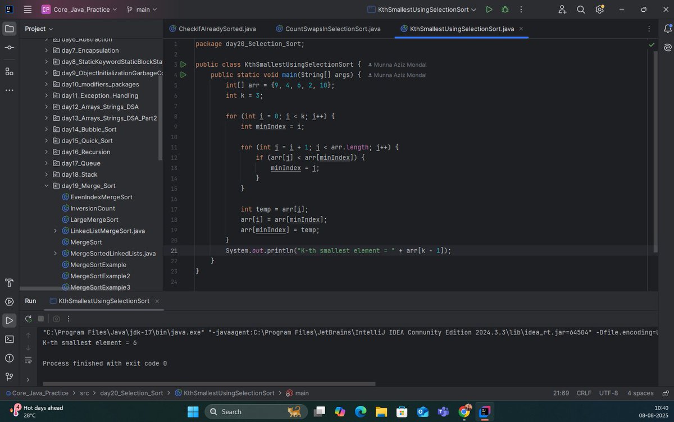Open more run actions menu in toolbar

click(x=521, y=10)
